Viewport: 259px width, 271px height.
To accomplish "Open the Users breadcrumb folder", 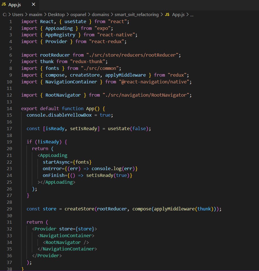I will tap(18, 15).
